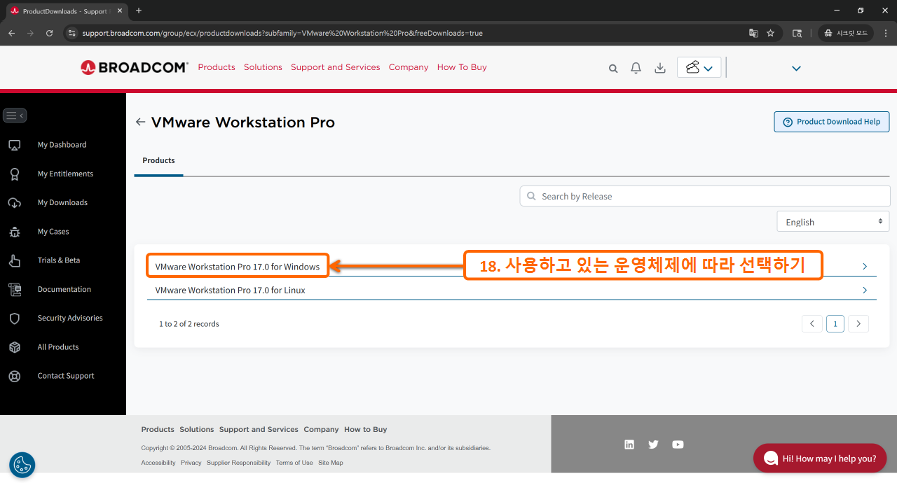
Task: Open Trials & Beta in sidebar
Action: (59, 260)
